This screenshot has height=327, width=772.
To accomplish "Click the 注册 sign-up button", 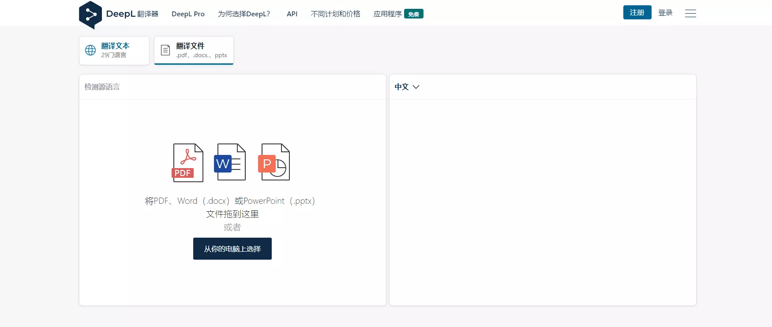I will [x=637, y=12].
